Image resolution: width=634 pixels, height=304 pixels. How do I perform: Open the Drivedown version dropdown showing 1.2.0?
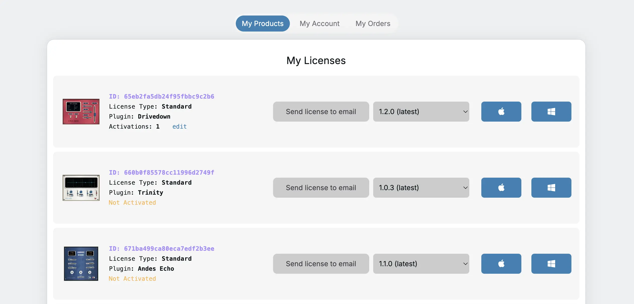tap(421, 112)
